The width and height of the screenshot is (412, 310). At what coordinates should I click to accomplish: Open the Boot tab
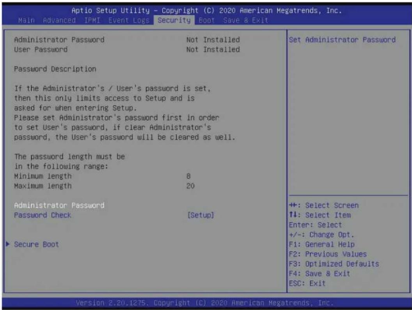(206, 20)
